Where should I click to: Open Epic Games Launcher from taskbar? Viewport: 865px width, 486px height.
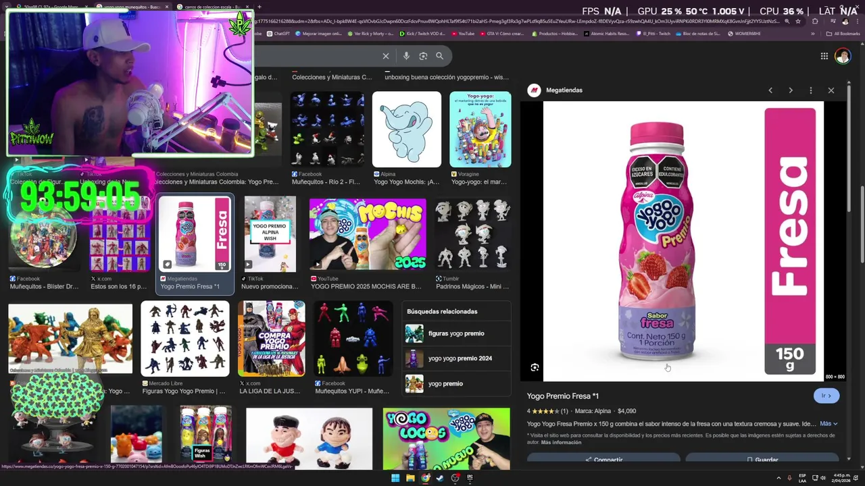coord(470,478)
